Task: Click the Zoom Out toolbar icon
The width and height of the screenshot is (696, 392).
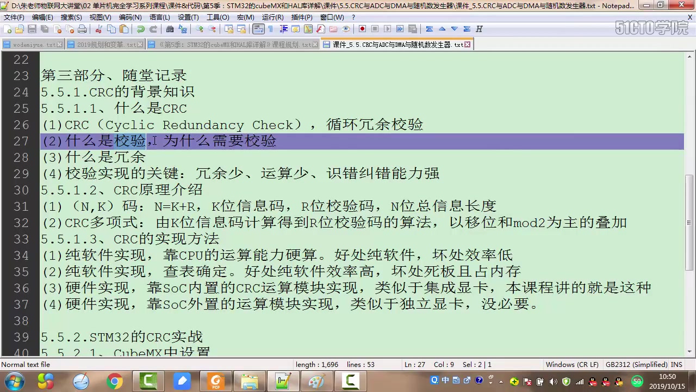Action: point(212,29)
